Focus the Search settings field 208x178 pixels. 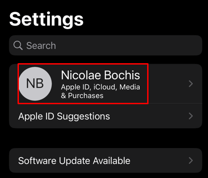click(x=106, y=45)
